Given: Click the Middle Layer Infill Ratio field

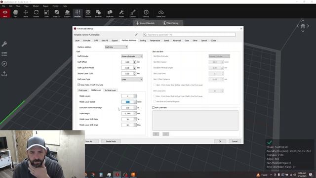Looking at the screenshot, I should pos(127,119).
